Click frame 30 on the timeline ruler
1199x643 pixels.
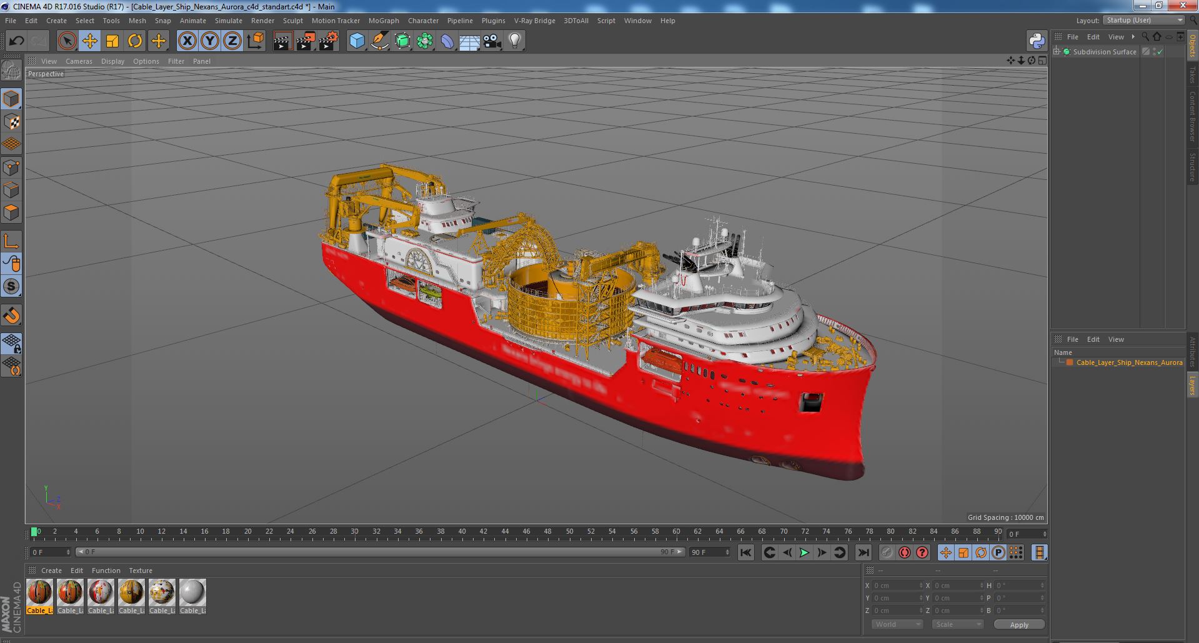(x=354, y=532)
